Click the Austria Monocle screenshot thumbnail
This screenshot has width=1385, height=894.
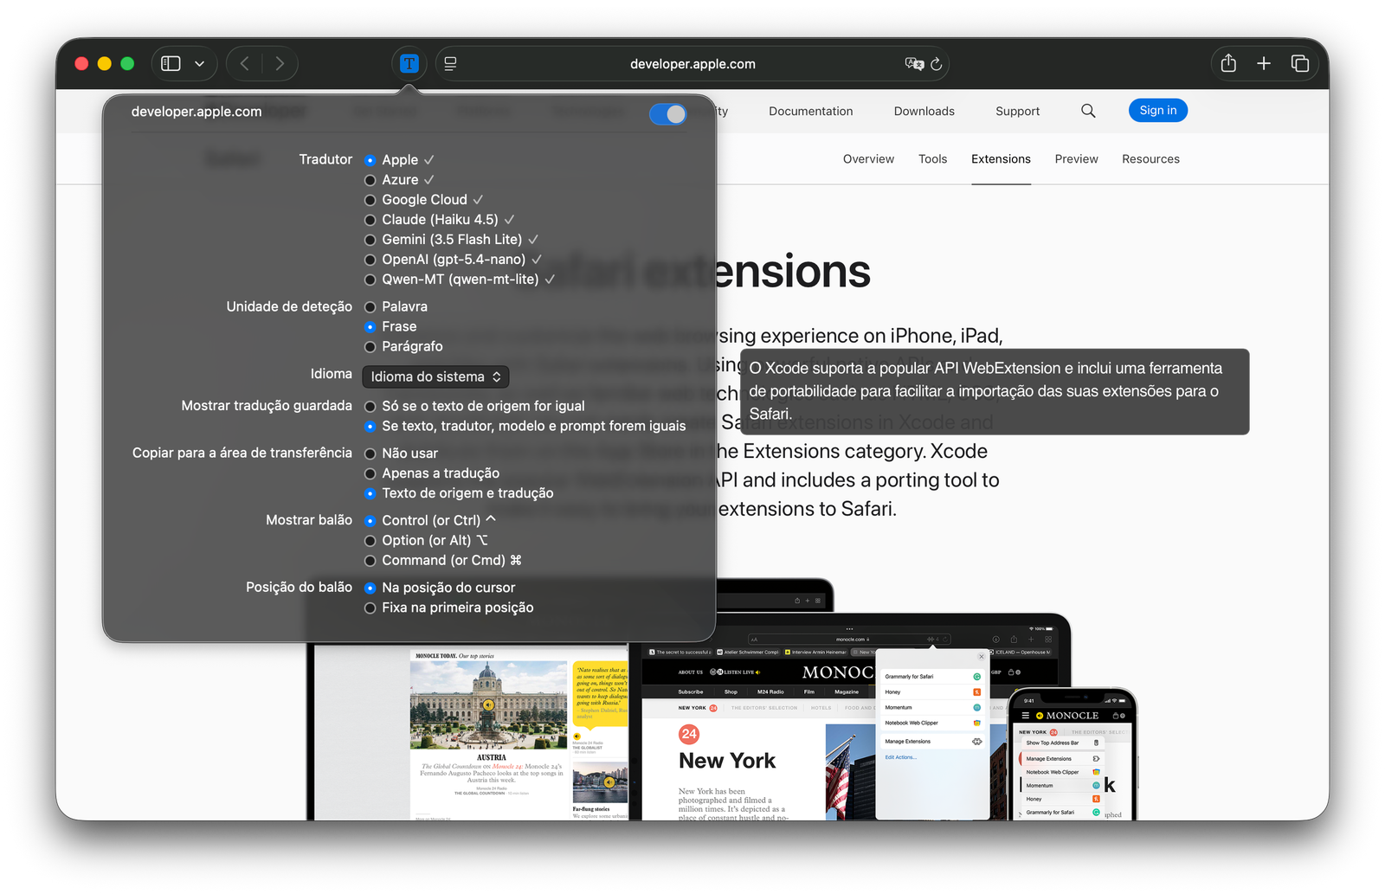(x=489, y=707)
